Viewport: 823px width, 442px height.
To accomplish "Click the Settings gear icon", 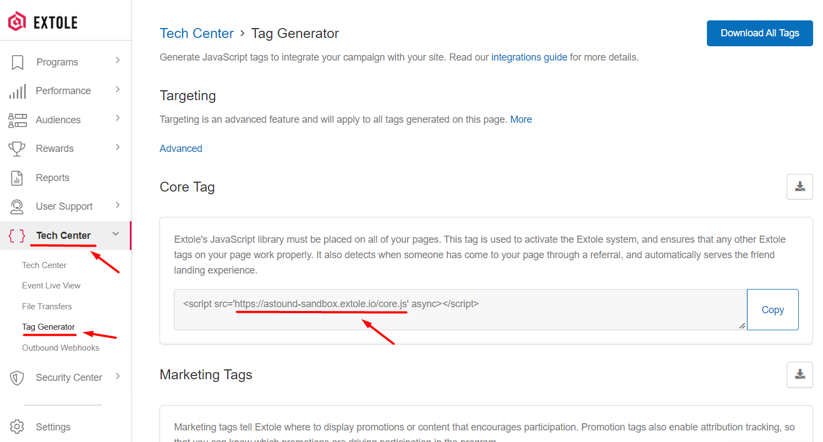I will pos(18,427).
